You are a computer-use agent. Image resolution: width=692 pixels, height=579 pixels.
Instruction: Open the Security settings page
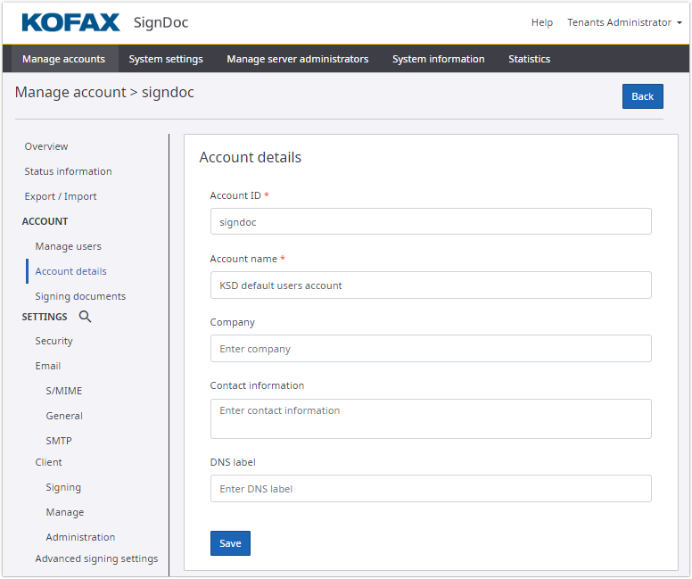pyautogui.click(x=54, y=341)
